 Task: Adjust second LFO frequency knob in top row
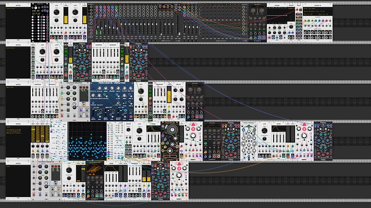click(x=75, y=12)
